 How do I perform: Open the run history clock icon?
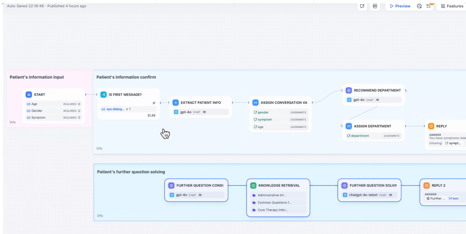click(x=419, y=6)
